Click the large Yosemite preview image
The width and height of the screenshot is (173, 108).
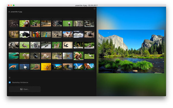(131, 51)
